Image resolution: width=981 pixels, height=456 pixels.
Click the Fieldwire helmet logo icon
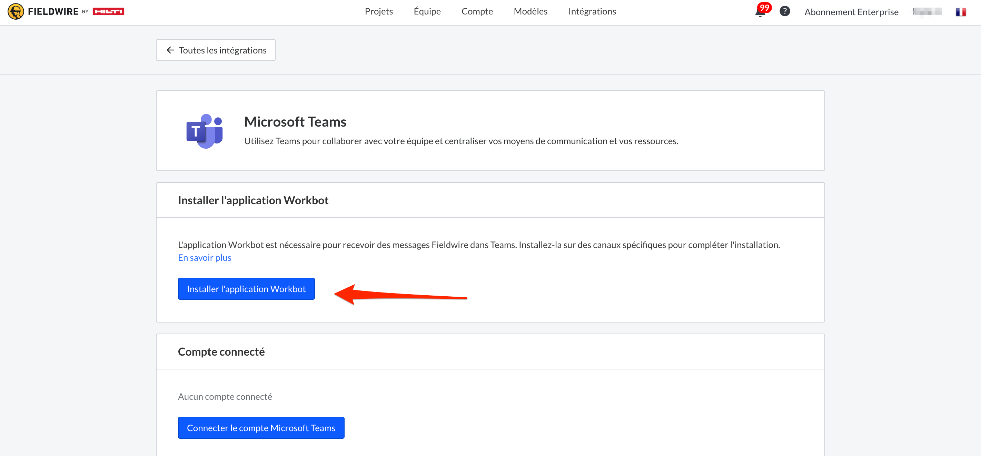click(x=16, y=11)
